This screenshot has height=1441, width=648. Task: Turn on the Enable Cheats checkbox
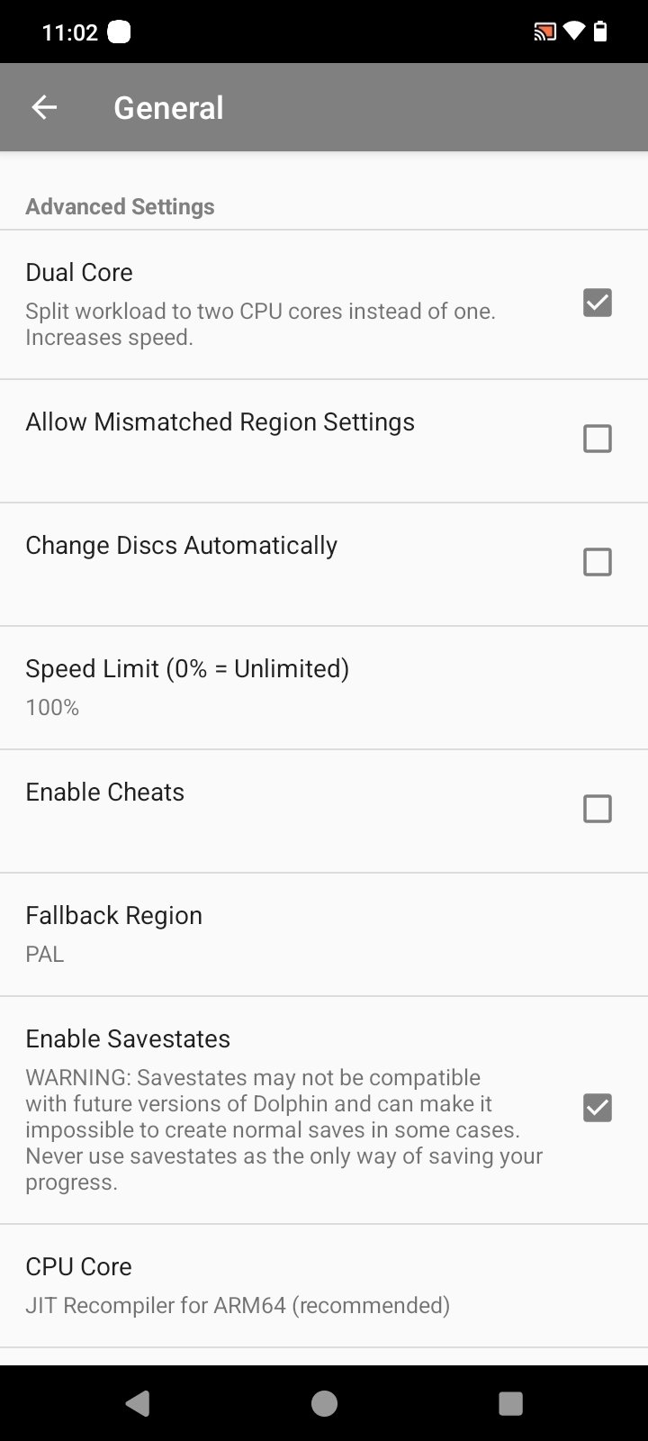coord(597,809)
